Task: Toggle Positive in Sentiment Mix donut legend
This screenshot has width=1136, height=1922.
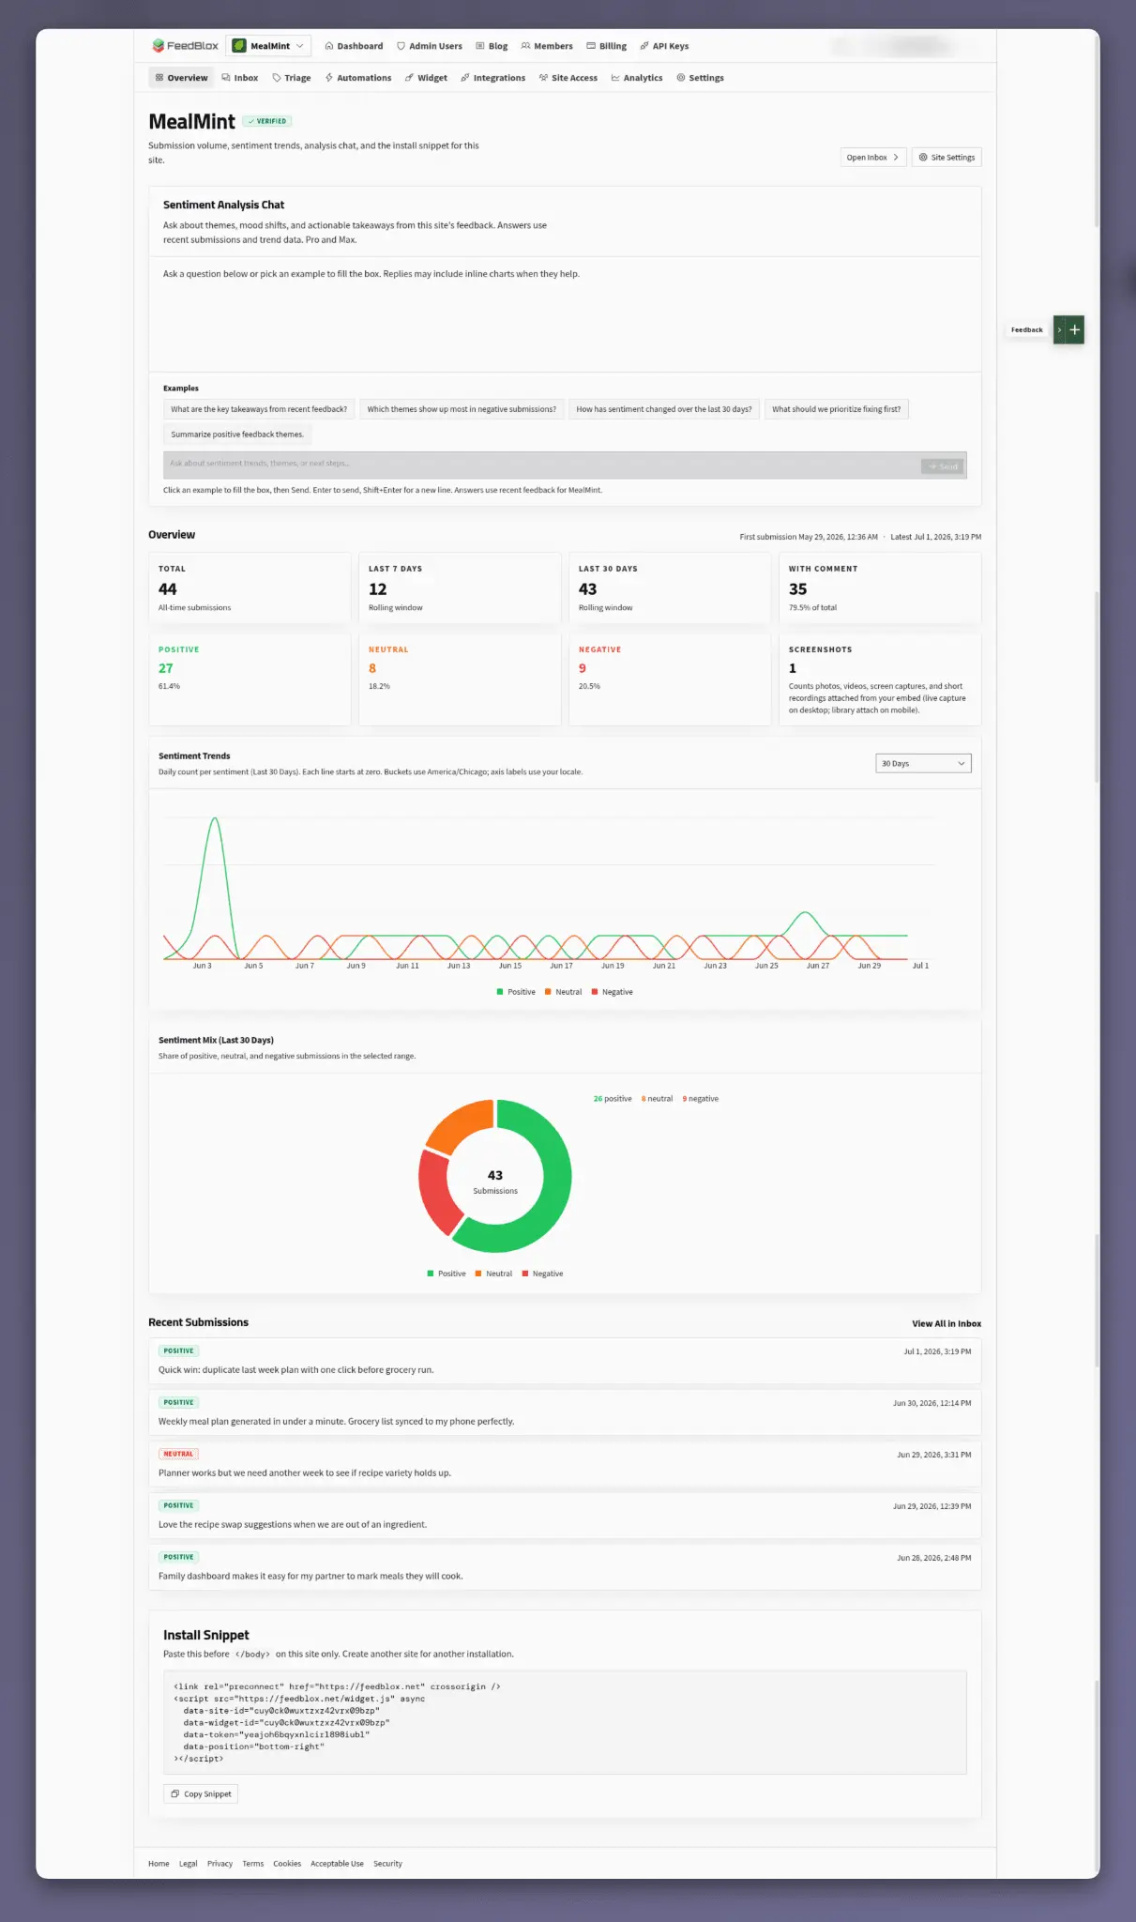Action: coord(447,1274)
